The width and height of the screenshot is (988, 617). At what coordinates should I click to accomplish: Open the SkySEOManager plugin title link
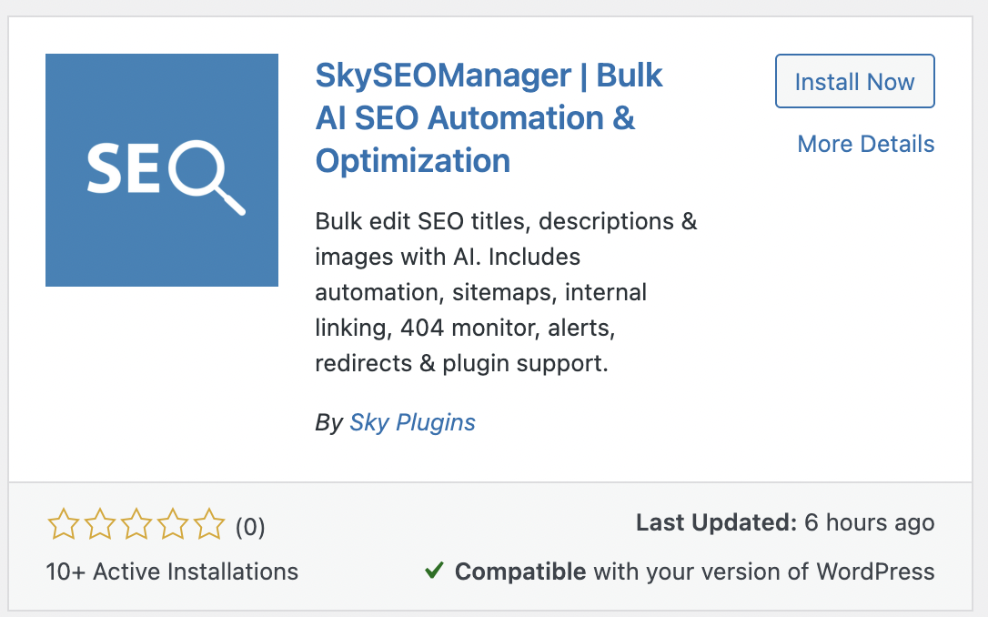pyautogui.click(x=489, y=118)
